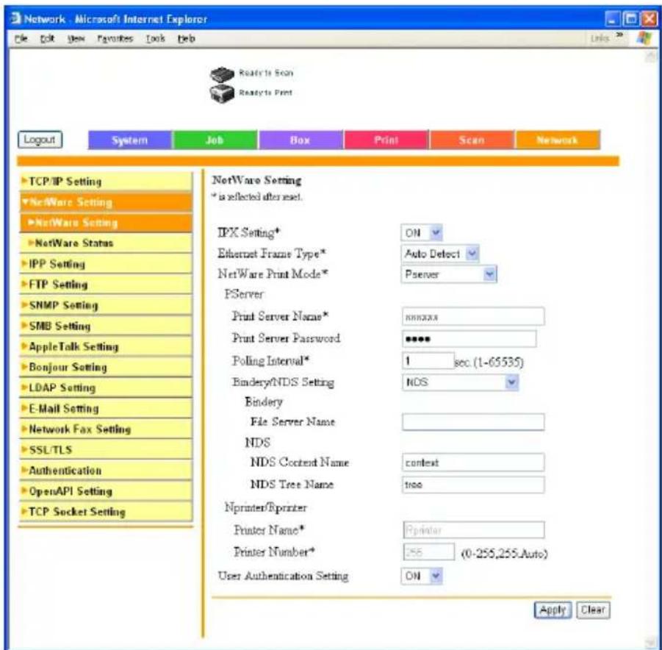
Task: Open the Help menu
Action: [186, 38]
